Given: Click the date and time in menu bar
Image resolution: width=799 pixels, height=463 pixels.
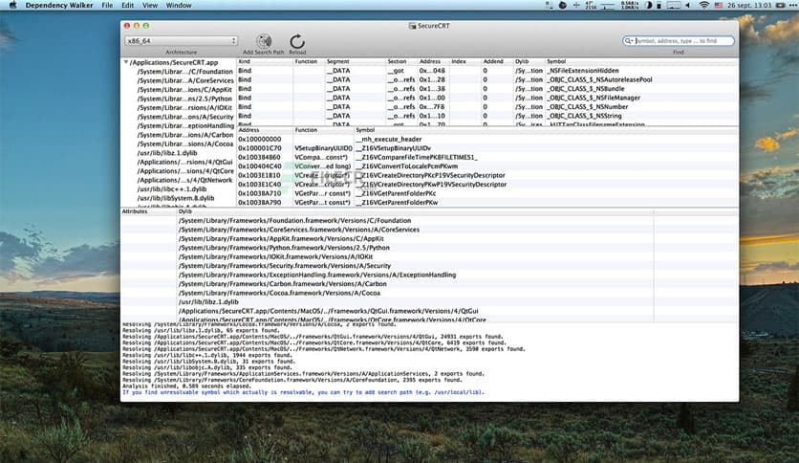Looking at the screenshot, I should pos(749,5).
